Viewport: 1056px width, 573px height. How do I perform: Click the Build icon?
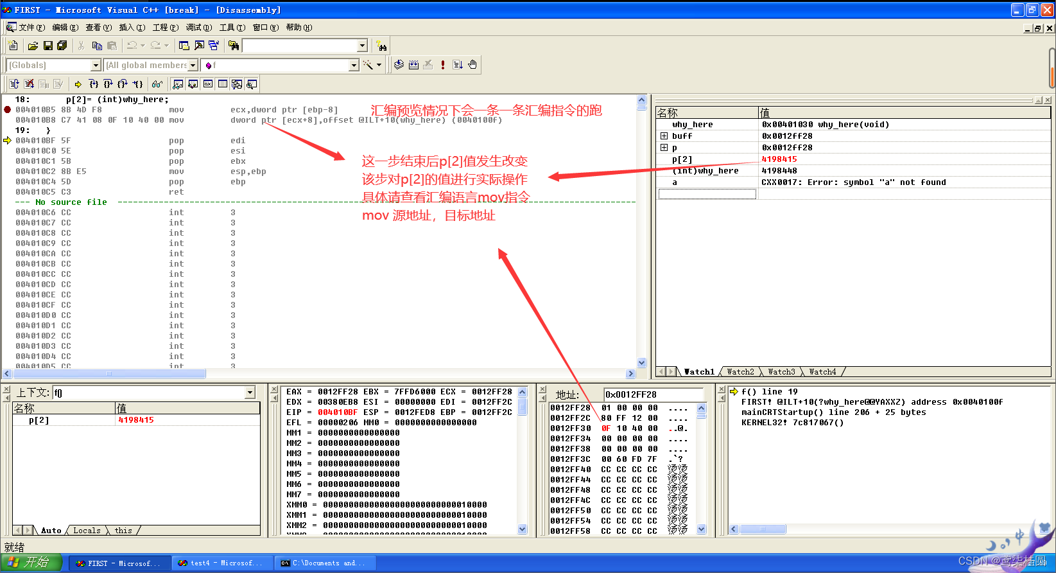click(413, 65)
